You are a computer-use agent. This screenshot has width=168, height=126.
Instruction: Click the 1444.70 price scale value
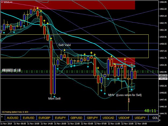[163, 113]
